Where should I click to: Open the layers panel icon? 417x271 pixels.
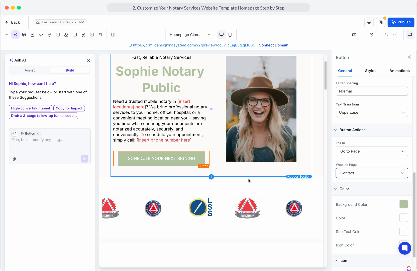click(24, 35)
